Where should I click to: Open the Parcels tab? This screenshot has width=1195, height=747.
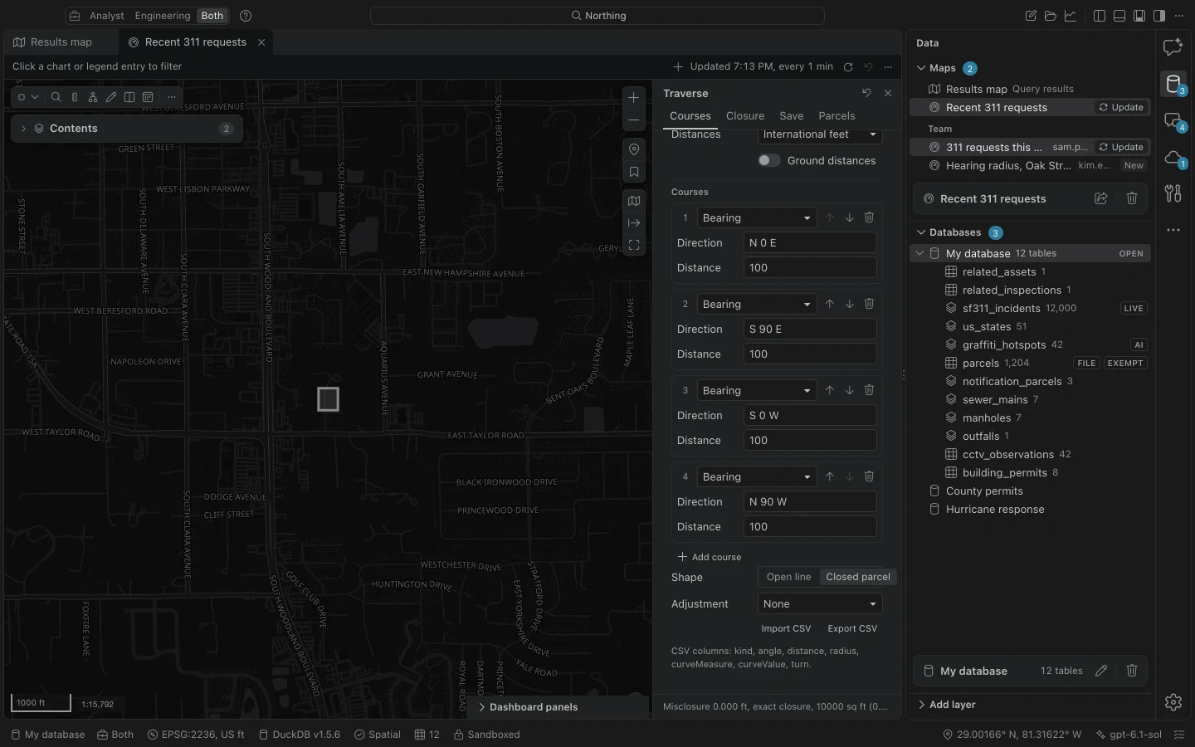836,116
